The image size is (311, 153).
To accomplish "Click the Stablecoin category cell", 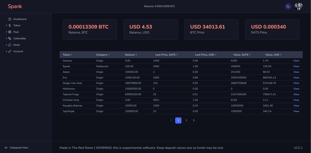I will pyautogui.click(x=102, y=66).
